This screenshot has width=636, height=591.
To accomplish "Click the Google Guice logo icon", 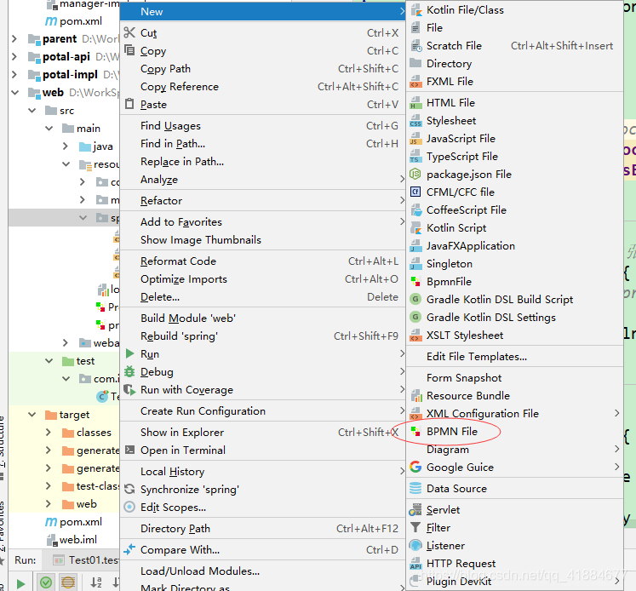I will pos(415,468).
